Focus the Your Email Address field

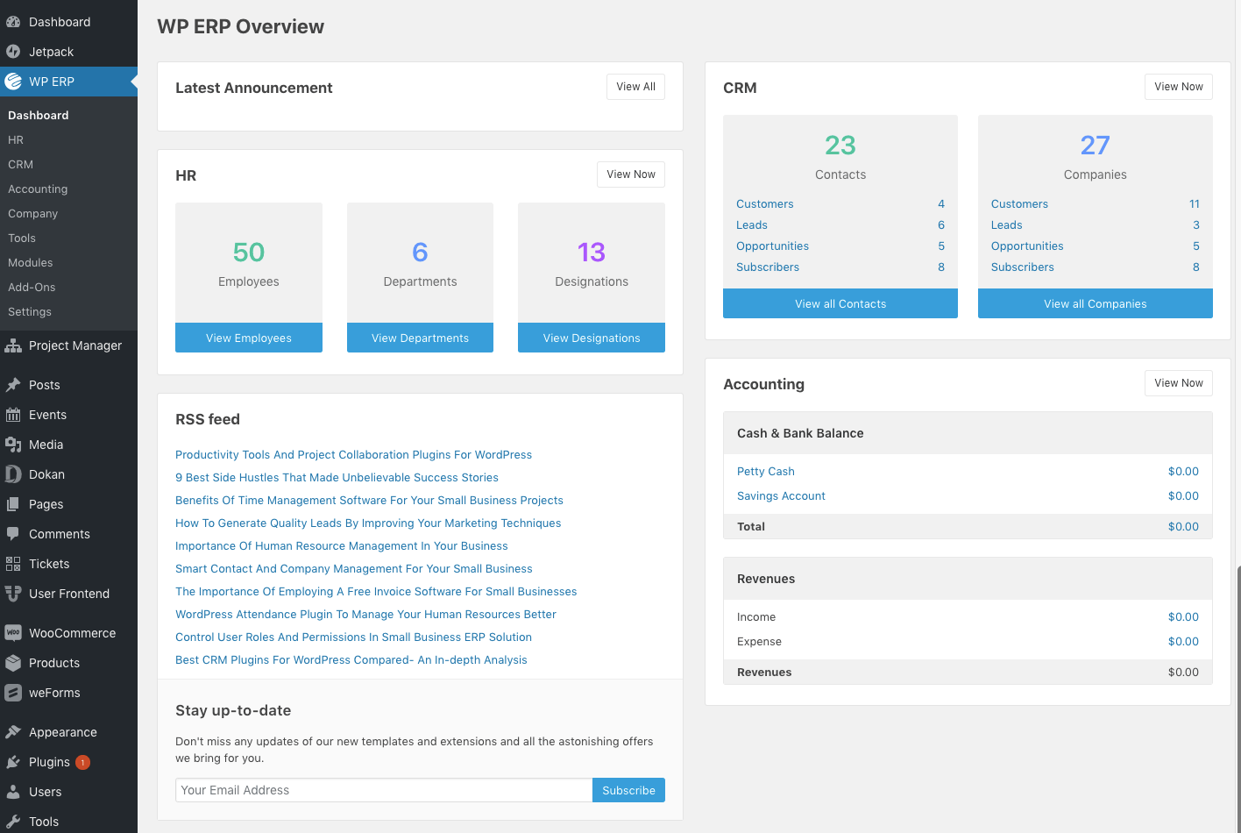click(x=384, y=790)
